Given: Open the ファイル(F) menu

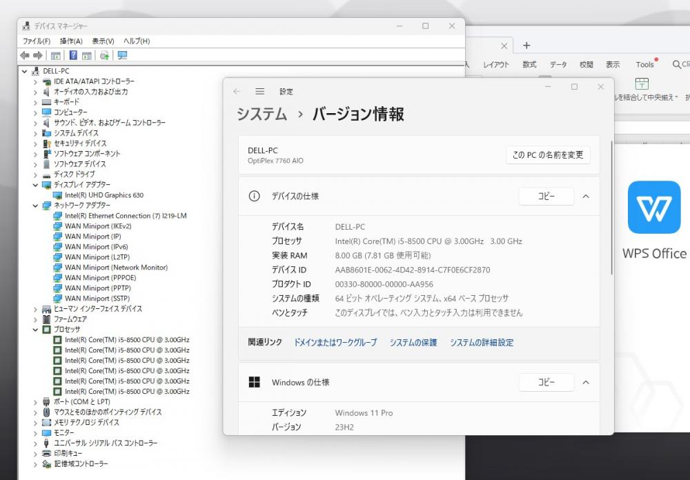Looking at the screenshot, I should [37, 41].
